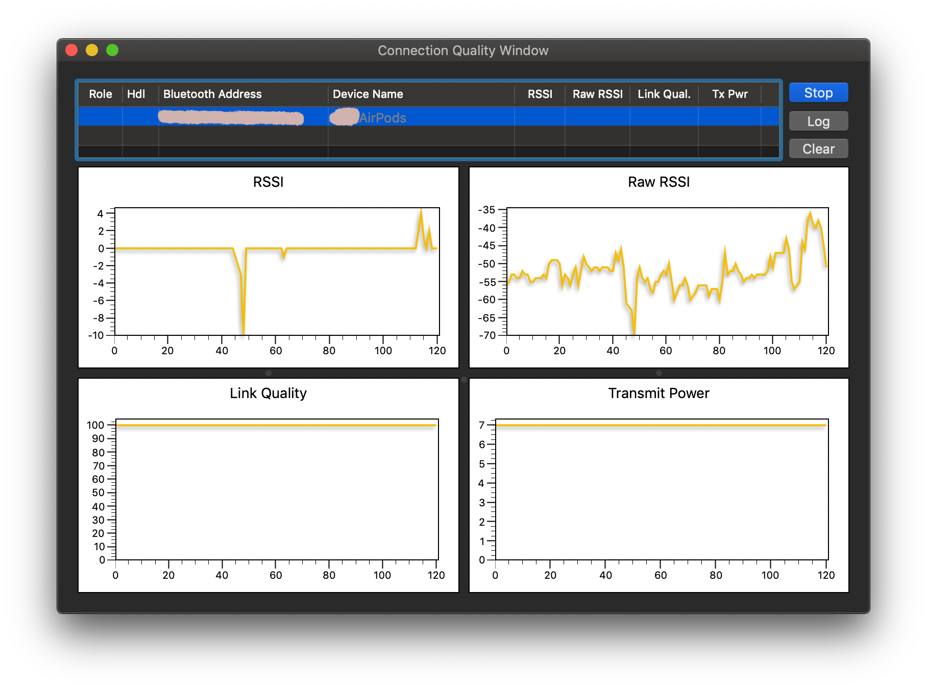Click the Hdl column header
Image resolution: width=927 pixels, height=689 pixels.
(136, 94)
